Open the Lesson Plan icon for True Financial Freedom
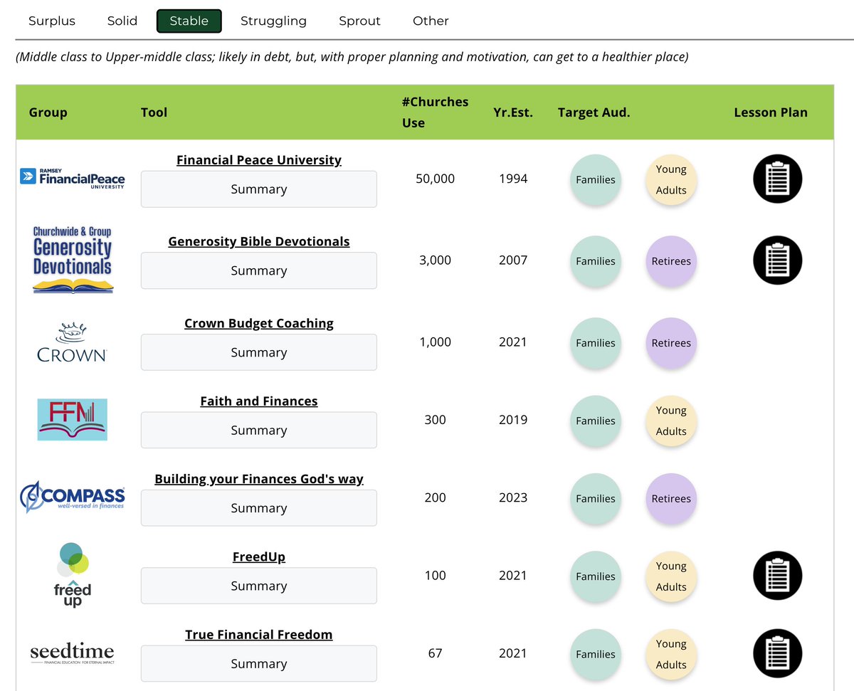The height and width of the screenshot is (691, 854). pos(777,653)
